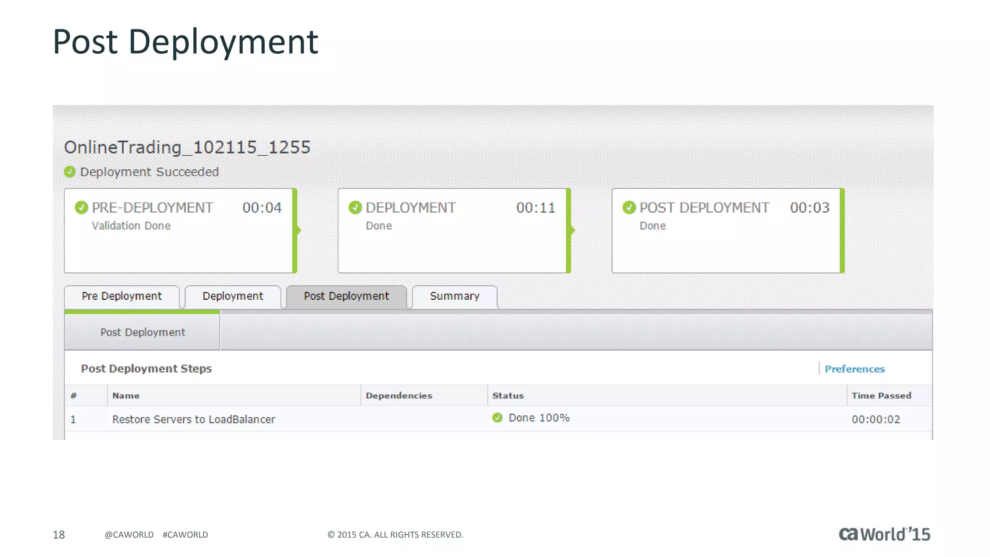Select the Post Deployment tab

tap(346, 296)
